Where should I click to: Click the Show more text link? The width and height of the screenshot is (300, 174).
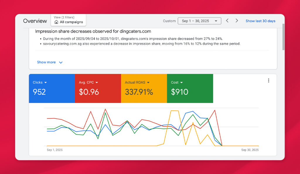pos(46,62)
